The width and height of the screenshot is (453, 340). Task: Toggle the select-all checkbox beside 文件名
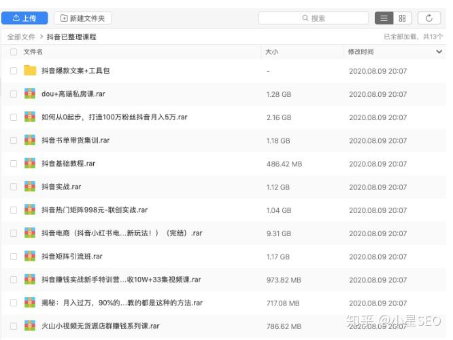coord(14,52)
